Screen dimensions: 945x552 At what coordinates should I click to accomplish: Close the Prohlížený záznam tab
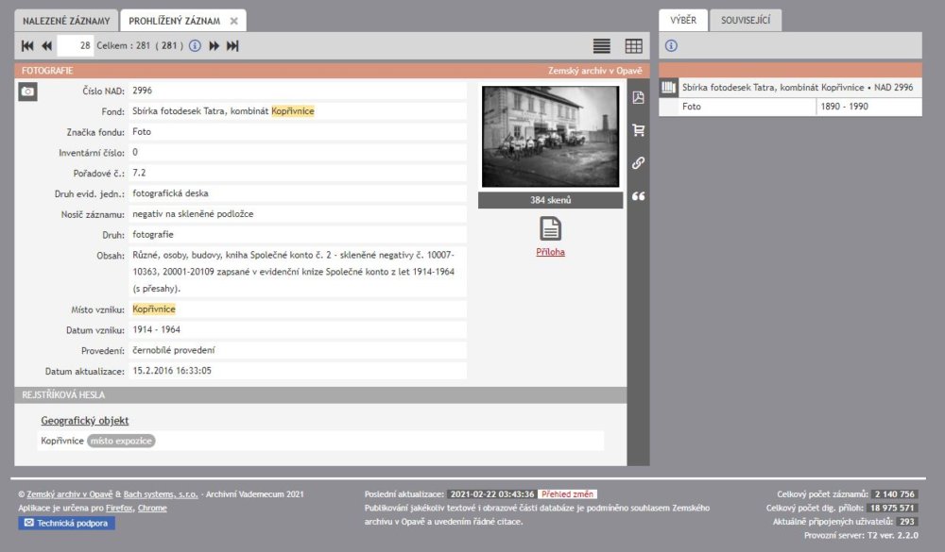click(233, 21)
